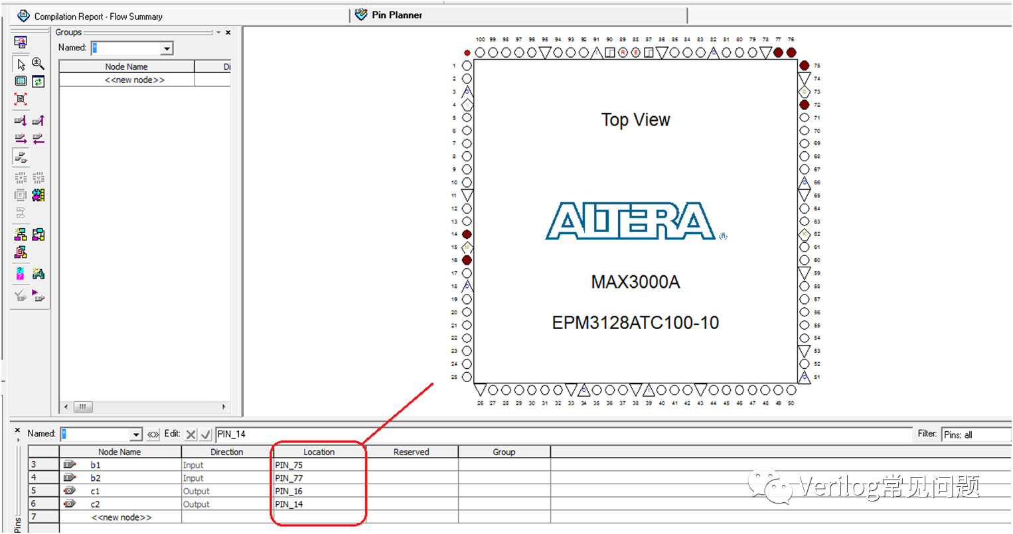The height and width of the screenshot is (534, 1013).
Task: Click the red document hierarchy icon
Action: [21, 252]
